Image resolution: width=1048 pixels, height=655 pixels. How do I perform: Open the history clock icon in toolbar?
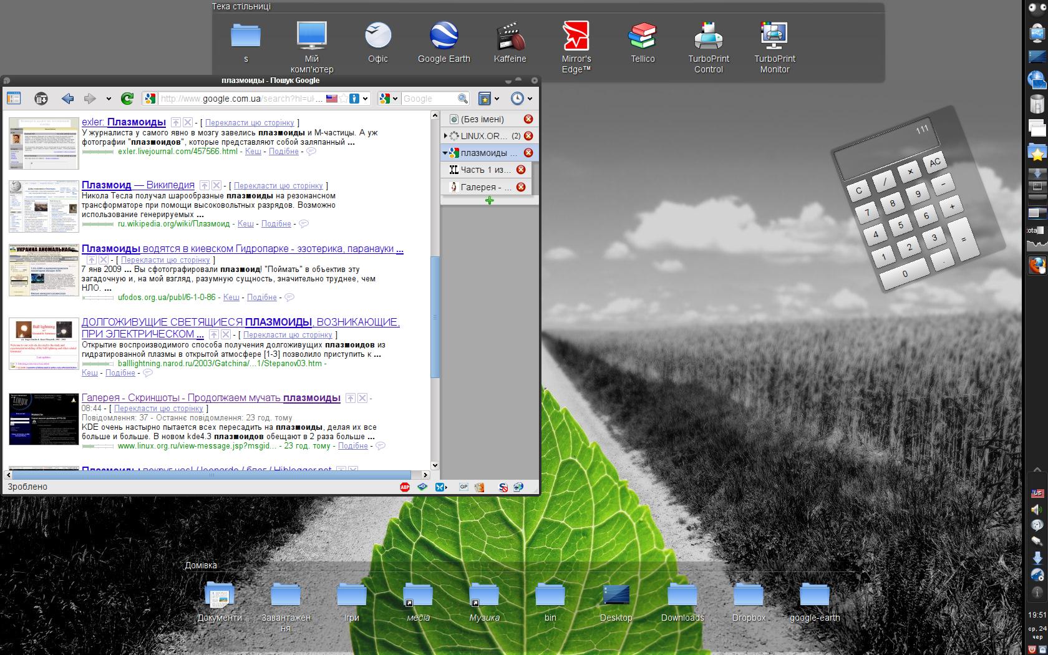coord(517,99)
